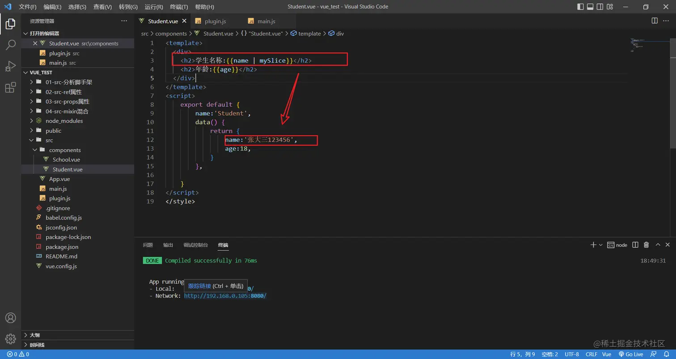Viewport: 676px width, 359px height.
Task: Switch to the 输出 panel tab
Action: [x=168, y=245]
